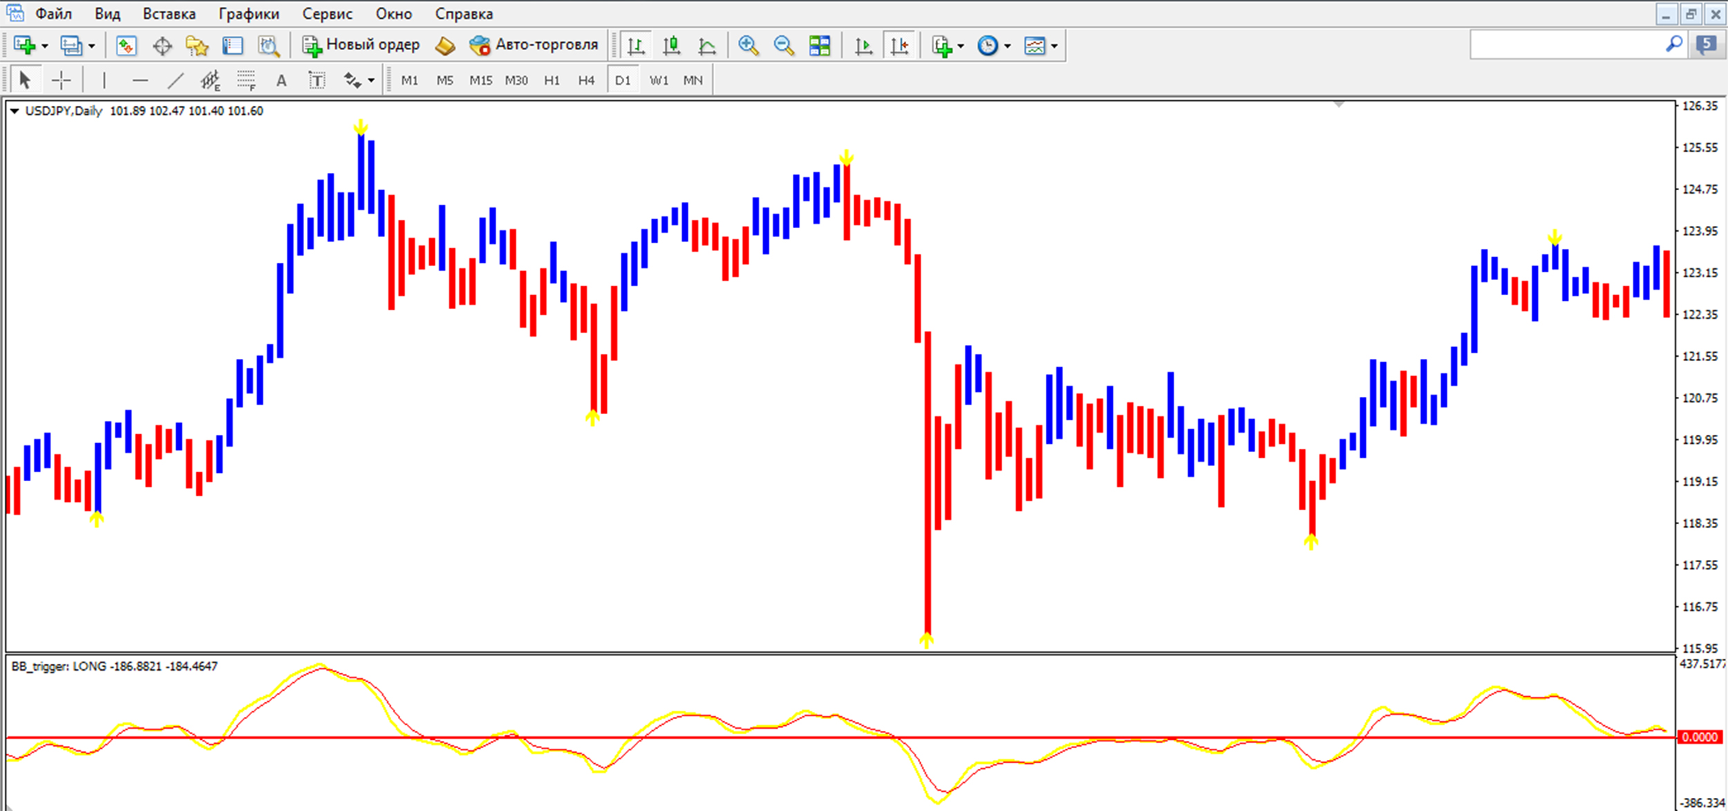Image resolution: width=1728 pixels, height=811 pixels.
Task: Click the gray chart shift marker triangle
Action: pyautogui.click(x=1339, y=104)
